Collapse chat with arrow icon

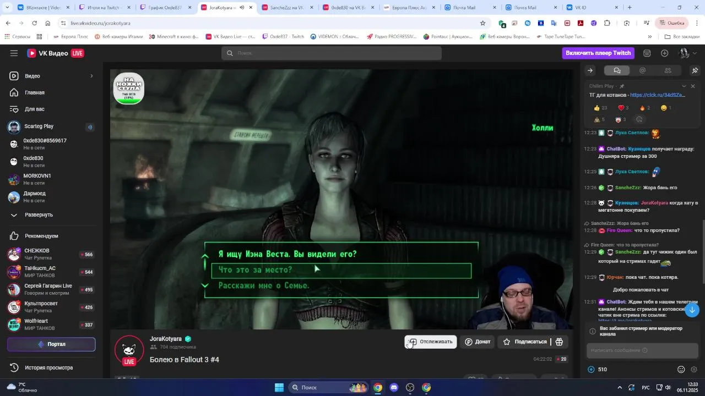point(590,70)
